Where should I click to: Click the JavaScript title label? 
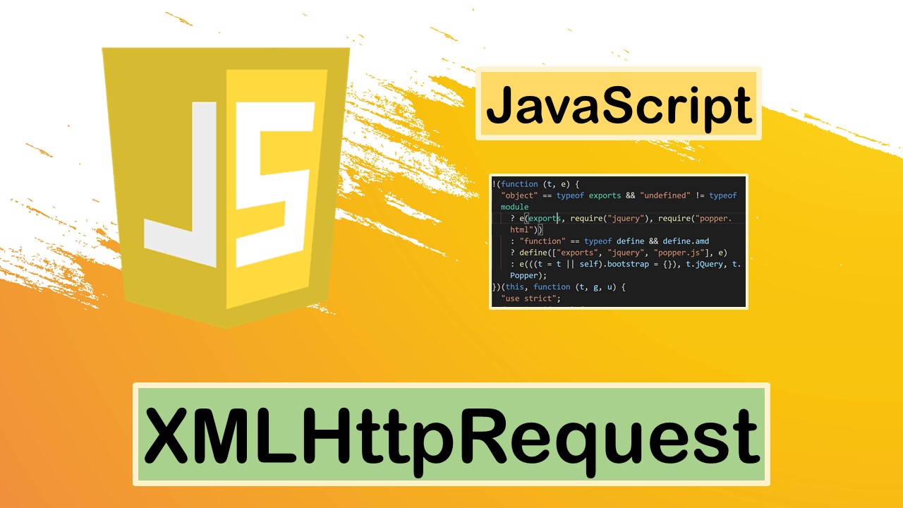[x=619, y=104]
